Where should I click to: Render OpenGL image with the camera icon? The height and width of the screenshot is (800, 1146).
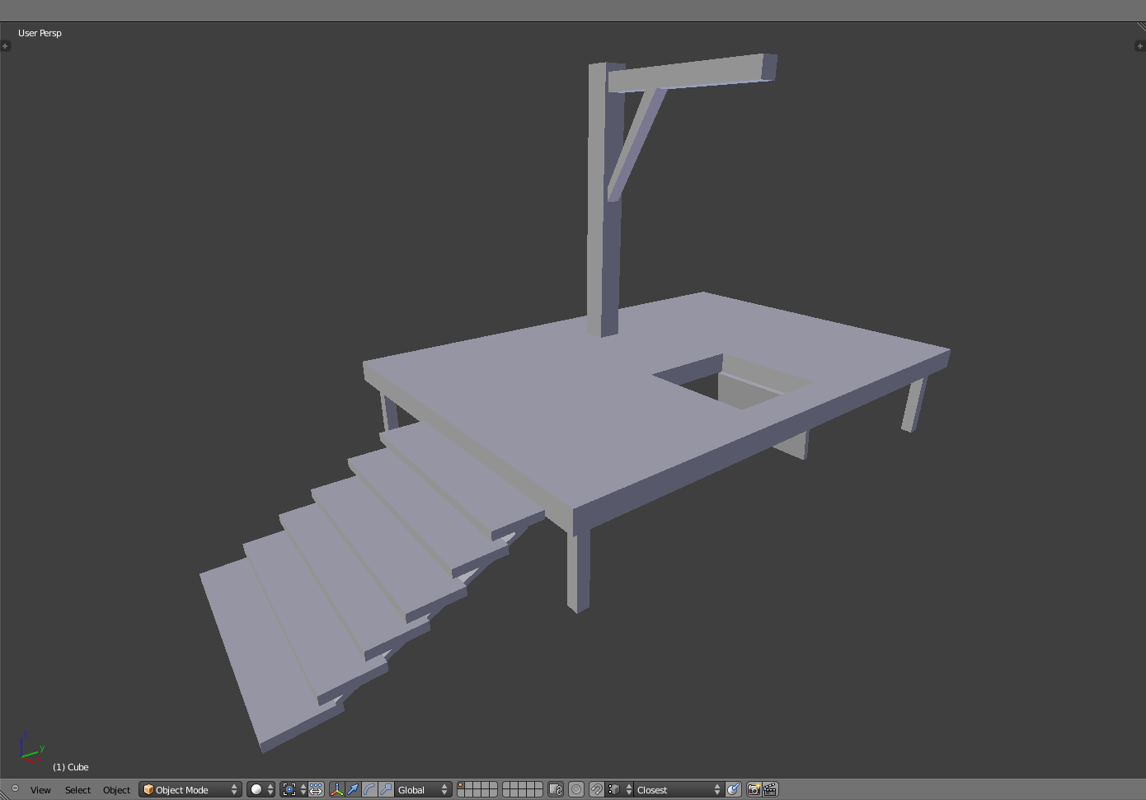754,789
